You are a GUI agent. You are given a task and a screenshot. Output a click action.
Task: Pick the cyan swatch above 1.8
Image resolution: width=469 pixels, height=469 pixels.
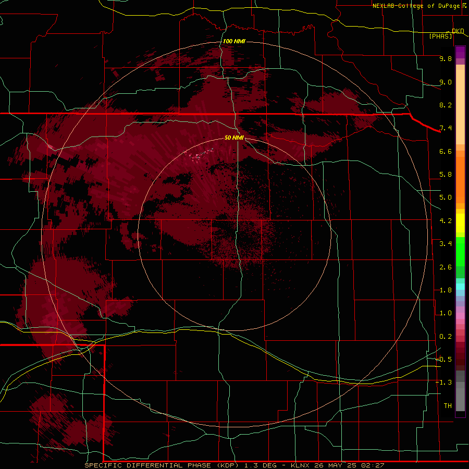tap(460, 287)
